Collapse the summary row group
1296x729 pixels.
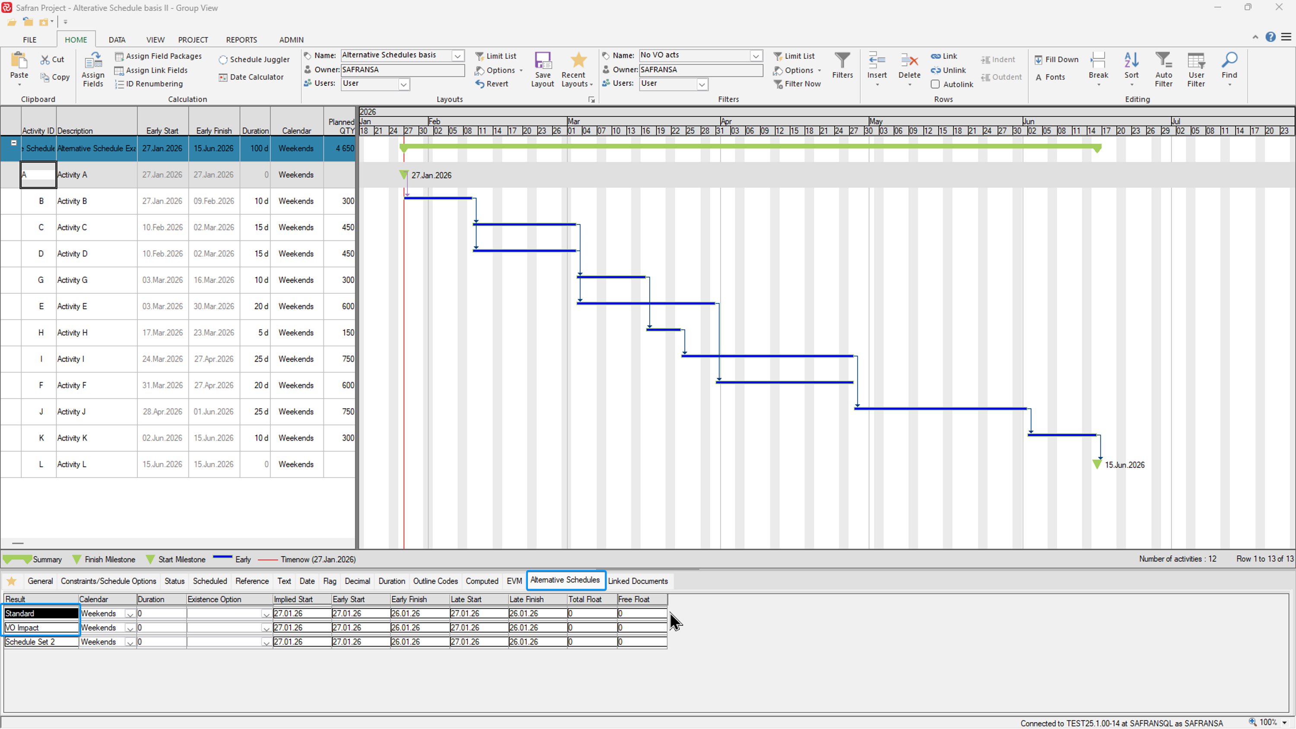pos(14,143)
